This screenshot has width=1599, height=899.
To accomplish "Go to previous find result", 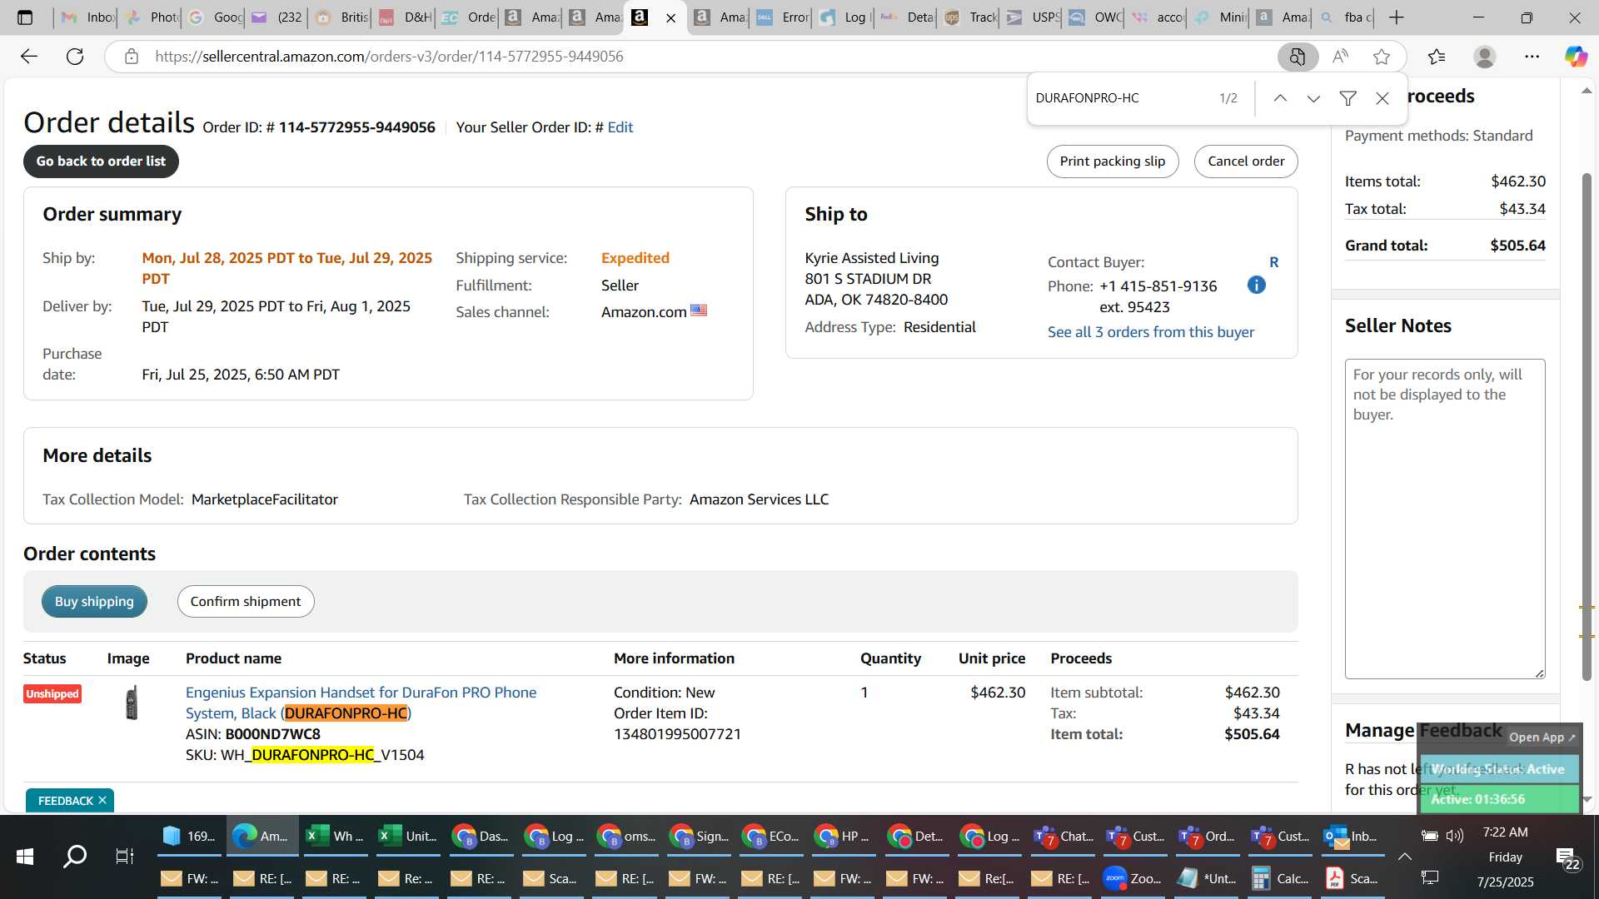I will click(1280, 98).
